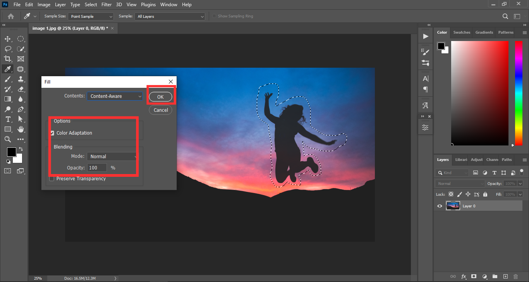
Task: Click OK in the Fill dialog
Action: tap(161, 97)
